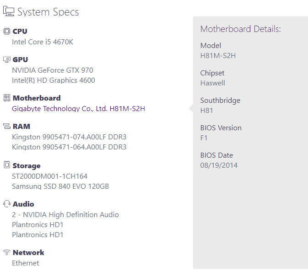Click NVIDIA High Definition Audio entry

click(65, 214)
